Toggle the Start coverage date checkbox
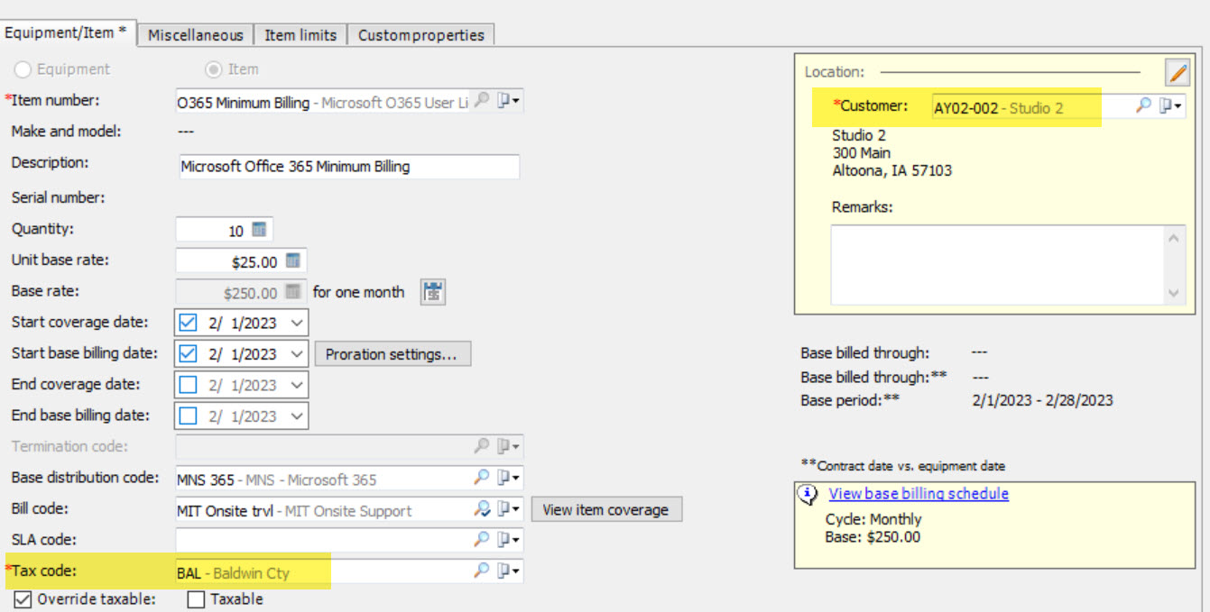Screen dimensions: 1210x612 click(188, 323)
